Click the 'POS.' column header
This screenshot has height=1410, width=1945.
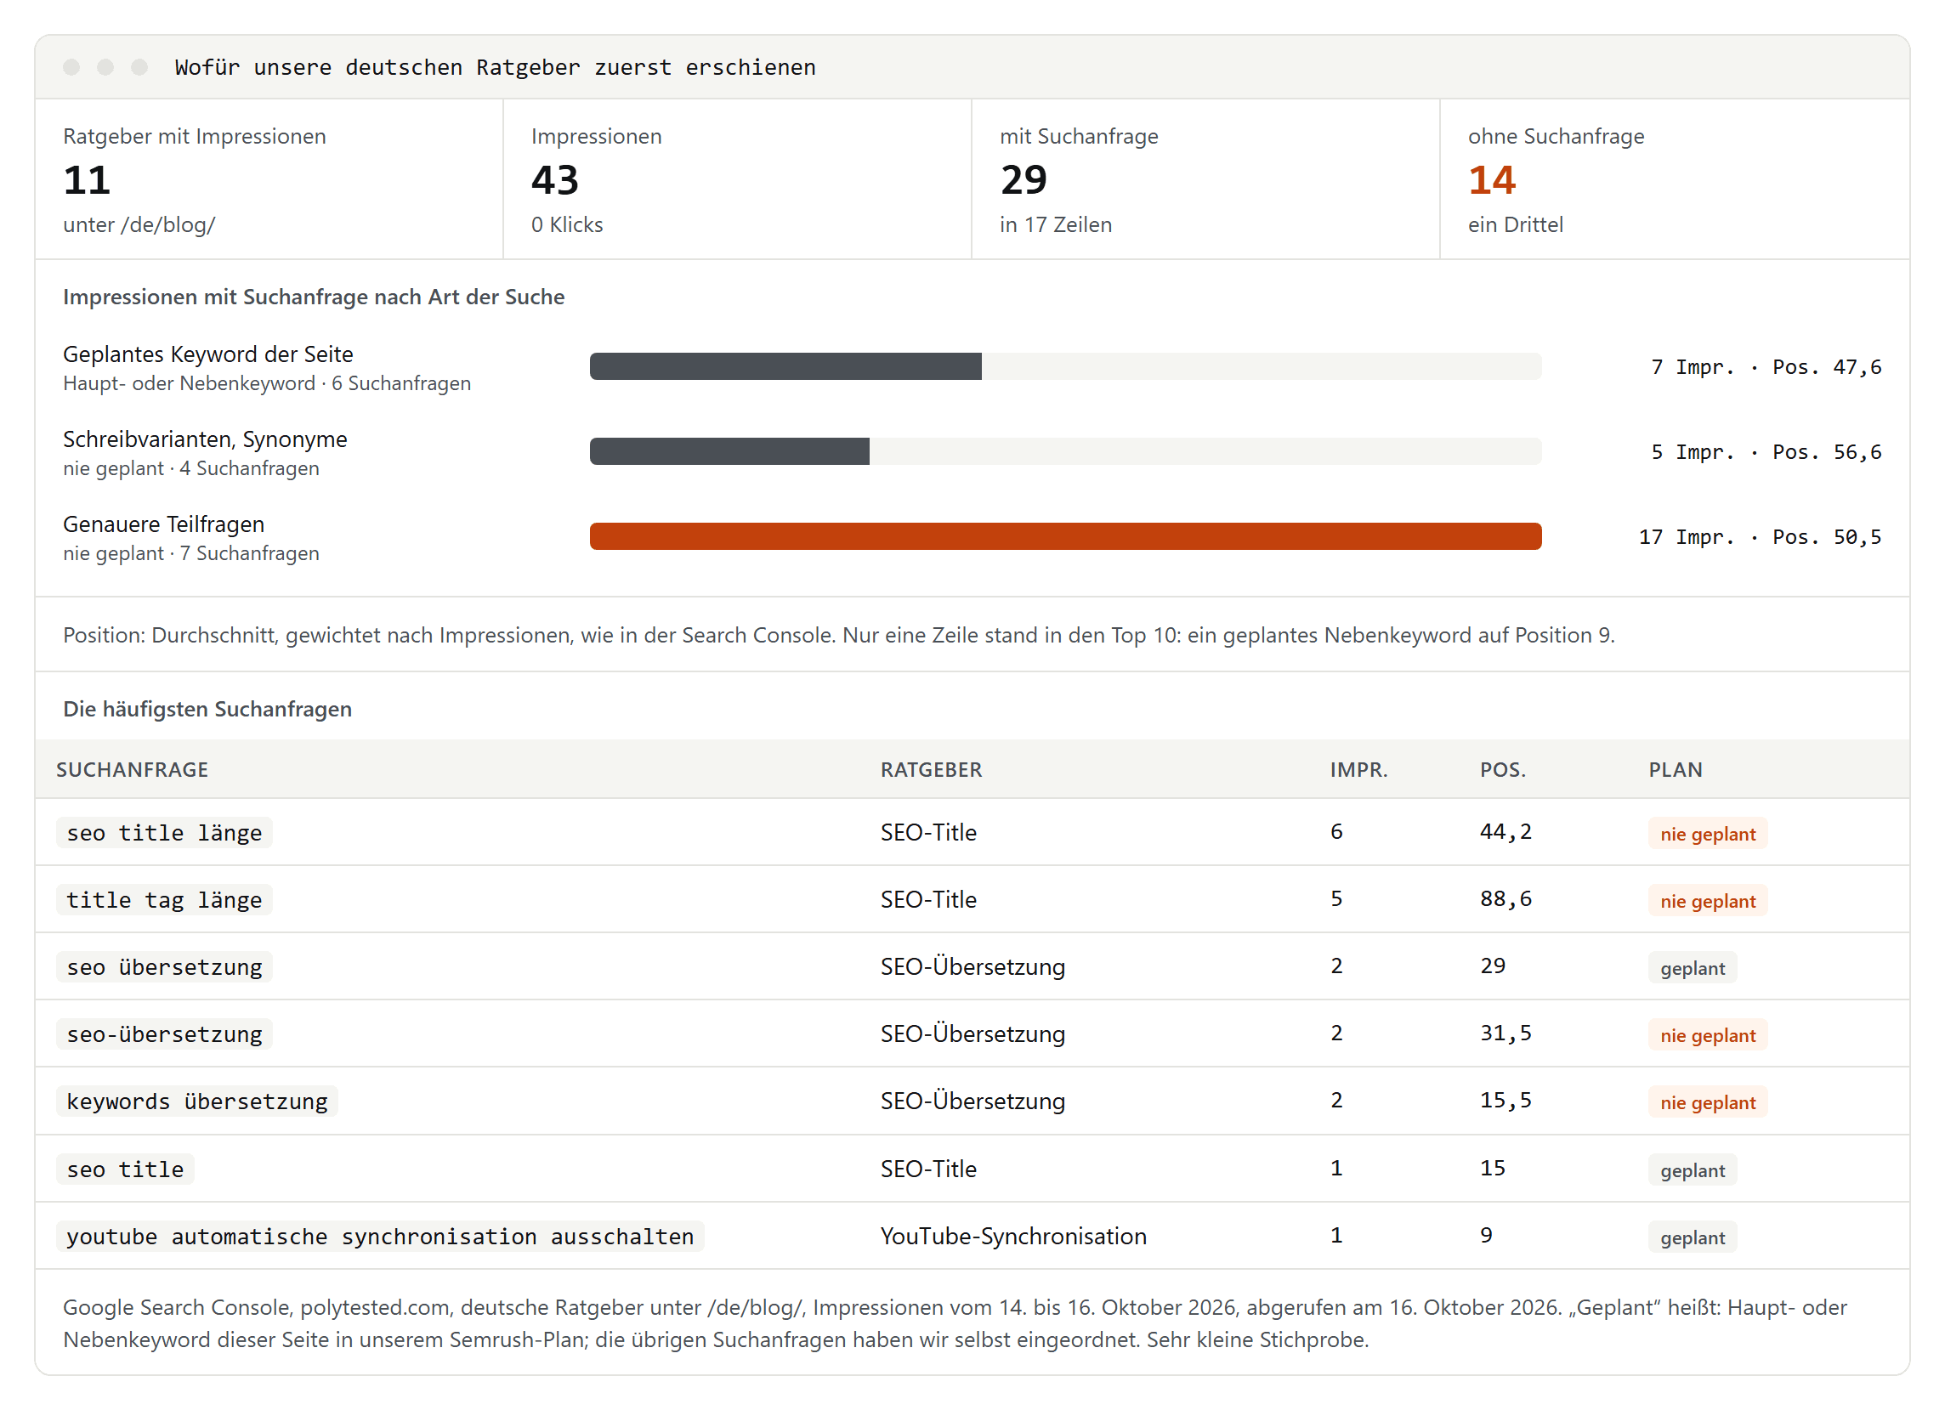tap(1502, 769)
